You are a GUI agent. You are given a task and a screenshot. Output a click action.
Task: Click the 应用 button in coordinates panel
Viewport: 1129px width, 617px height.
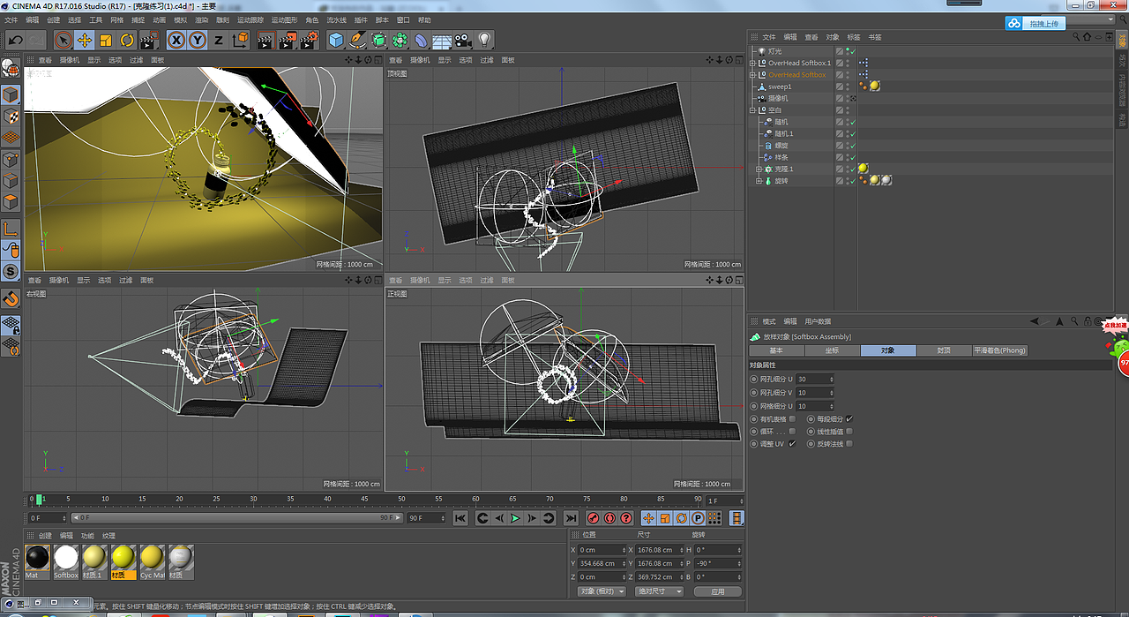click(x=717, y=591)
